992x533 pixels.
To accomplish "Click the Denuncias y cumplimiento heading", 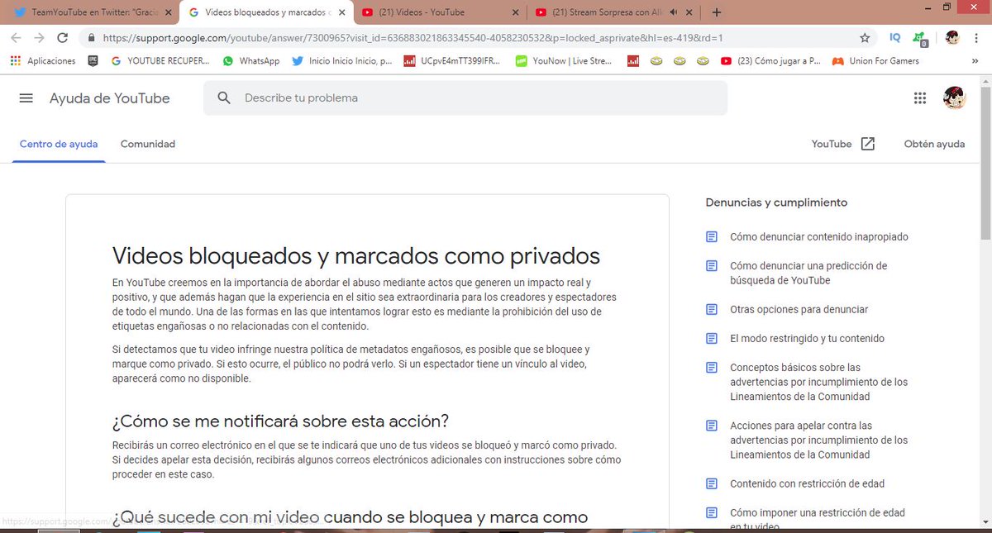I will pos(776,202).
